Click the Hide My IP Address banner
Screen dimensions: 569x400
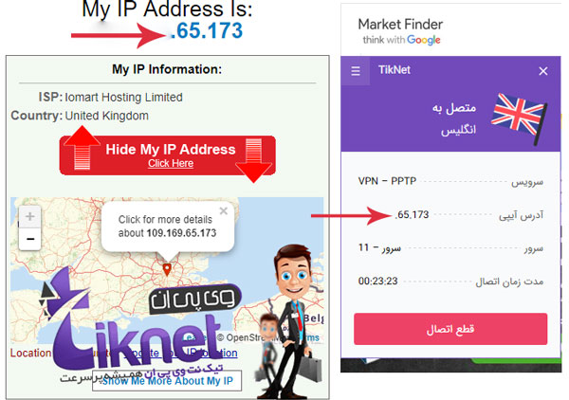coord(167,155)
